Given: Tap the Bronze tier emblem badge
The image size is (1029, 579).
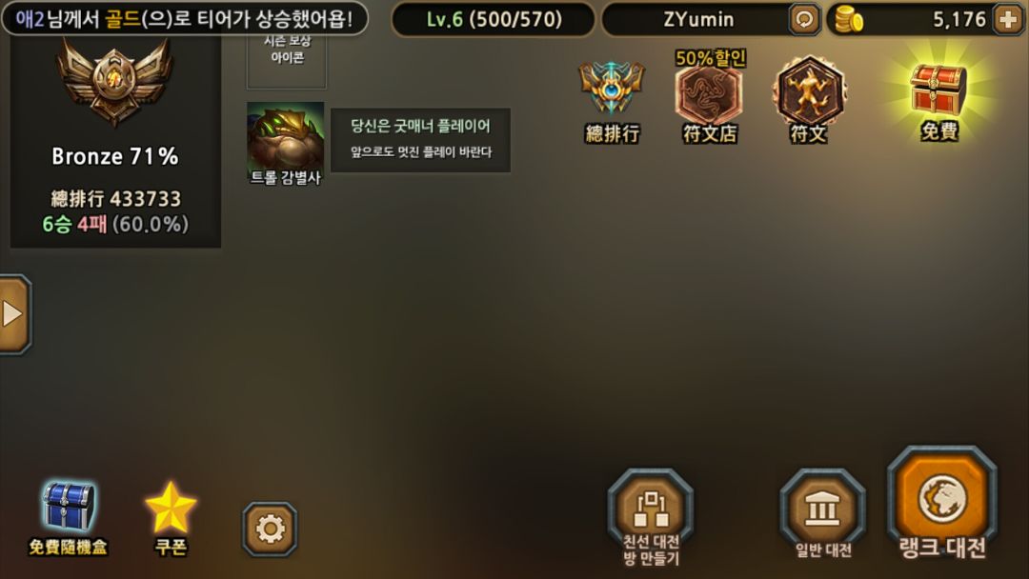Looking at the screenshot, I should (x=115, y=82).
